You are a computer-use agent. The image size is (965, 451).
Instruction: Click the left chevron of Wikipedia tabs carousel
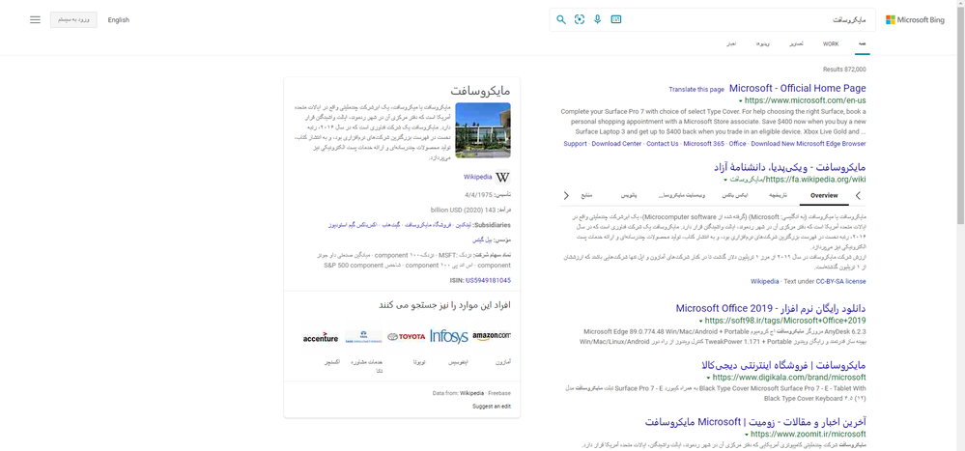567,196
